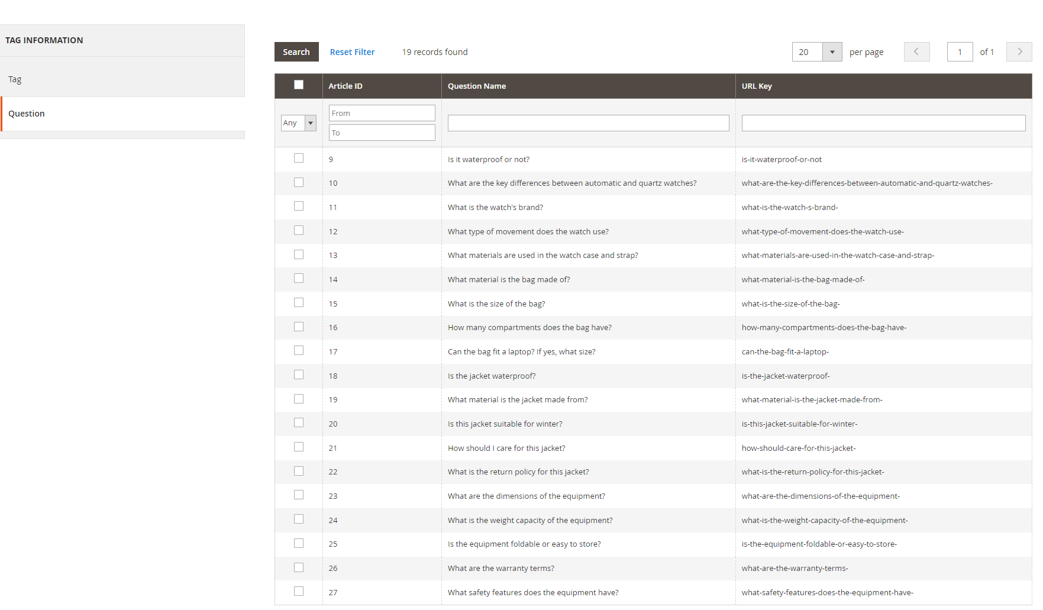
Task: Click 'Is it waterproof or not?' question
Action: tap(489, 159)
